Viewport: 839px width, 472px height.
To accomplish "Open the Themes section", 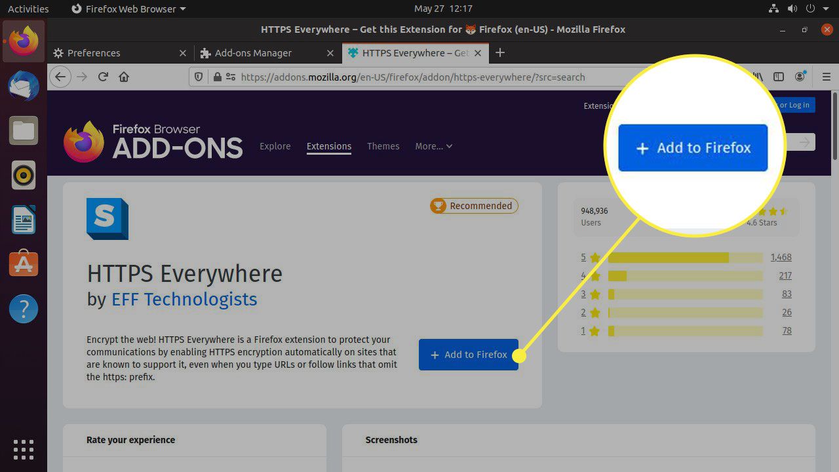I will coord(383,146).
